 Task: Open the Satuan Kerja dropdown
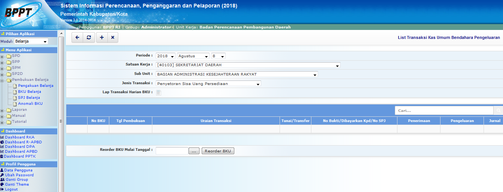[x=248, y=65]
